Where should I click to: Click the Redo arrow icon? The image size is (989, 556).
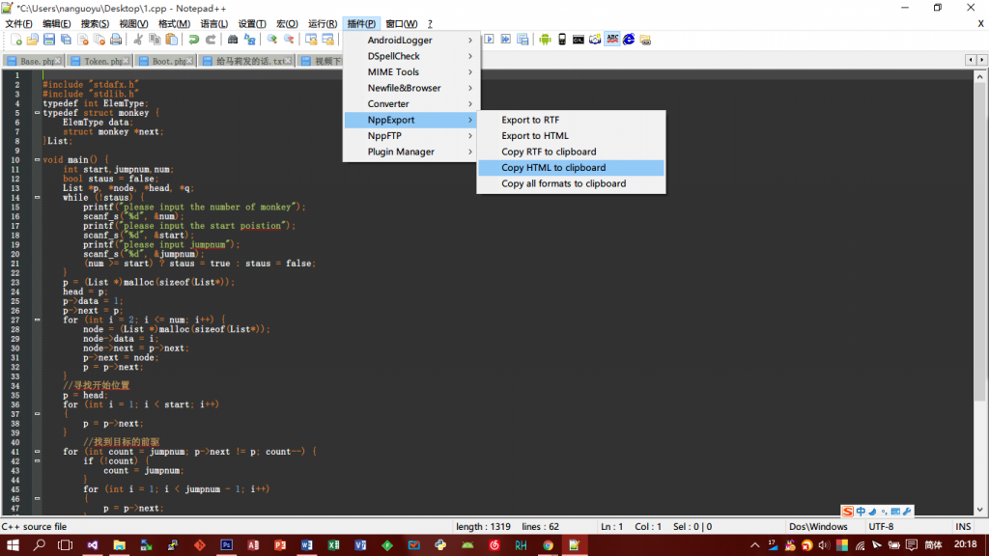(x=211, y=40)
